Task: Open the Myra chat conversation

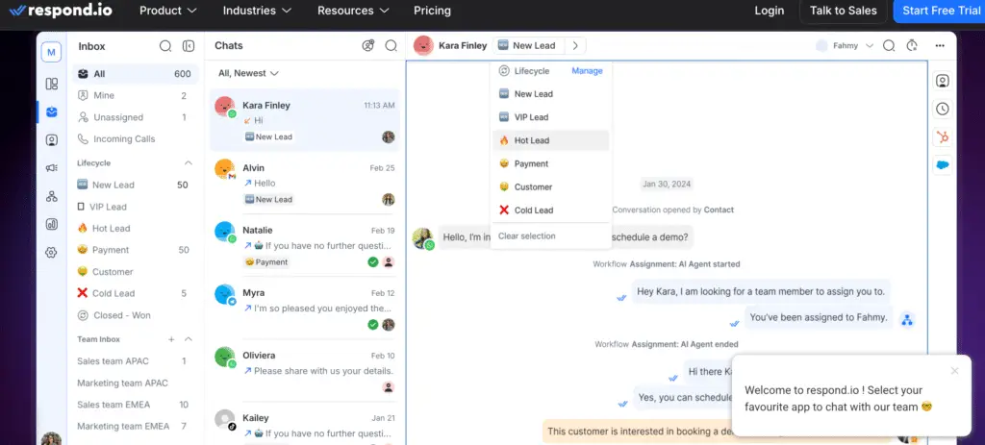Action: click(x=305, y=309)
